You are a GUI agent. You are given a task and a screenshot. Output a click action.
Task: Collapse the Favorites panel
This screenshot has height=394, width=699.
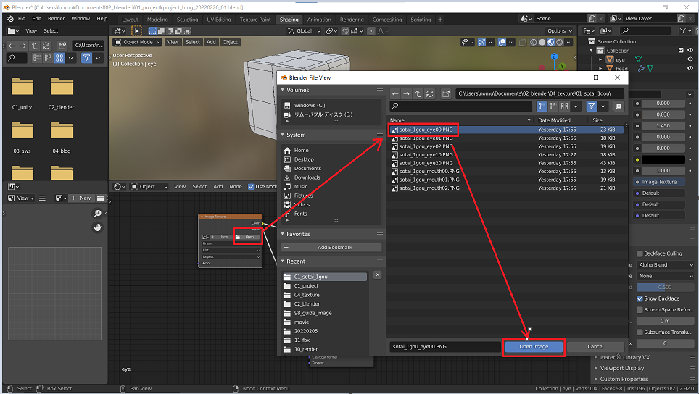point(283,234)
